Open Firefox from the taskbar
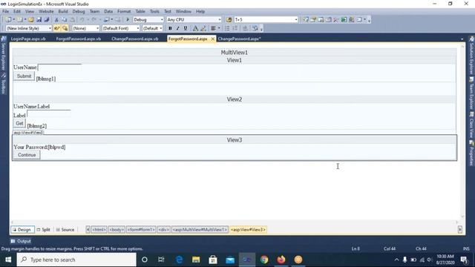This screenshot has width=475, height=267. pyautogui.click(x=281, y=260)
